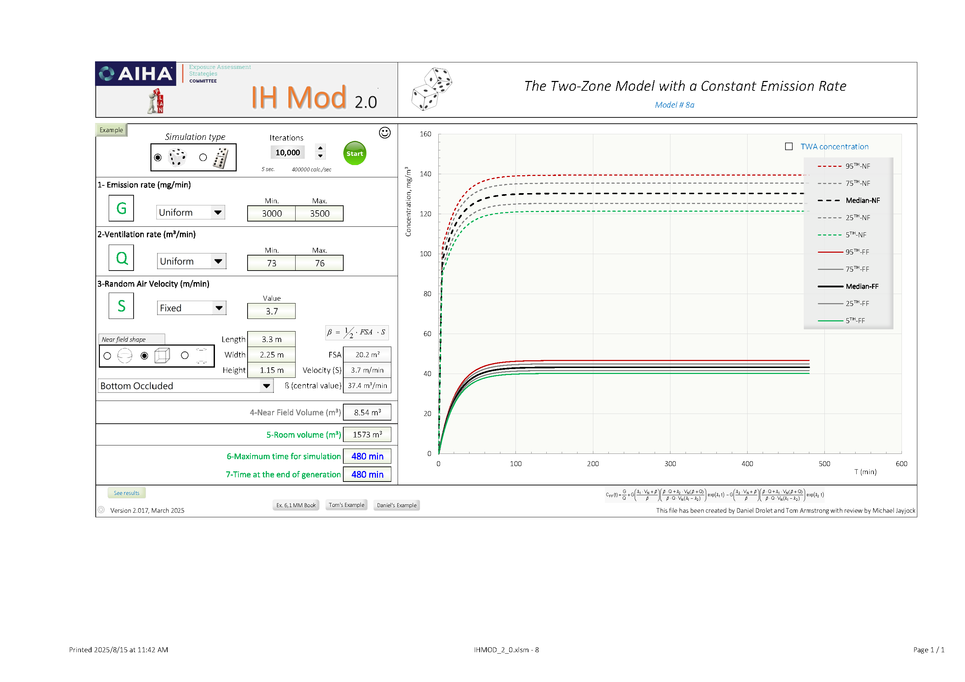965x682 pixels.
Task: Click the smiley face icon
Action: pos(385,133)
